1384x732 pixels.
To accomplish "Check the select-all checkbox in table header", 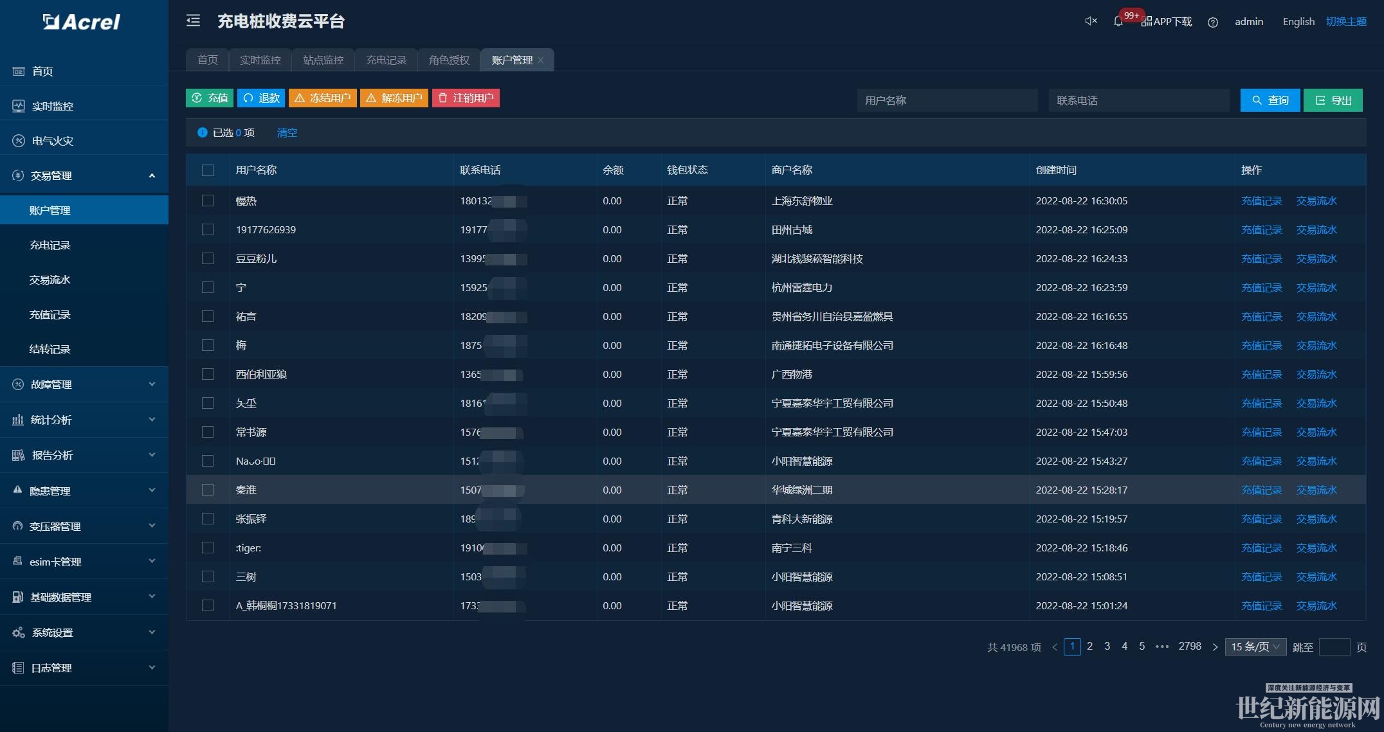I will click(207, 170).
